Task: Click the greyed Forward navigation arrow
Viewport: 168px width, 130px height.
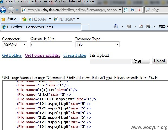Action: pyautogui.click(x=11, y=10)
